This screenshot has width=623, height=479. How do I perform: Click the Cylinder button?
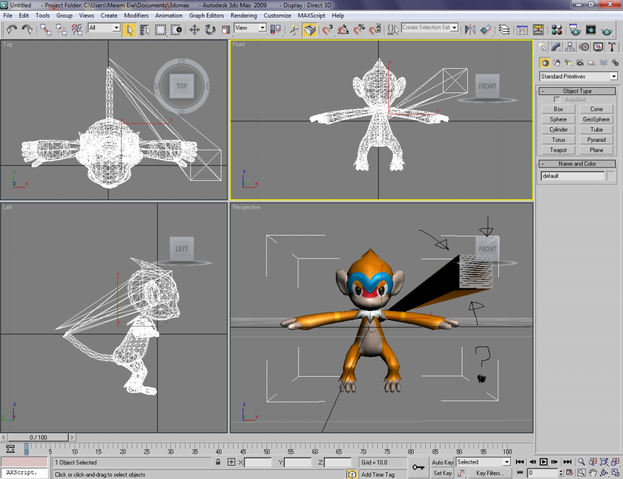pyautogui.click(x=559, y=130)
